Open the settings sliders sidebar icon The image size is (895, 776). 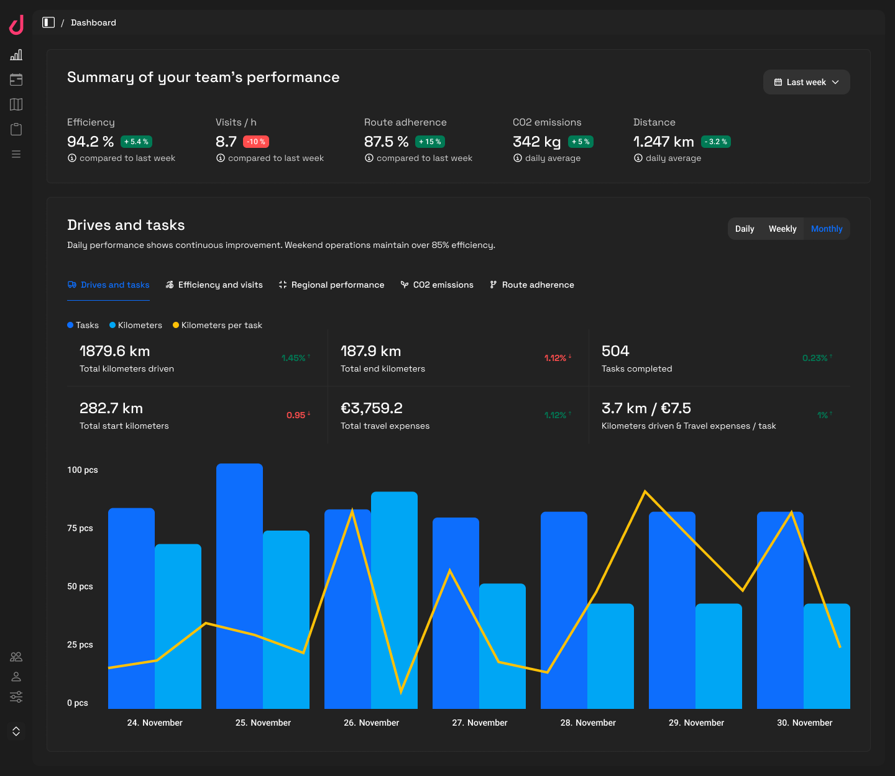pos(16,697)
